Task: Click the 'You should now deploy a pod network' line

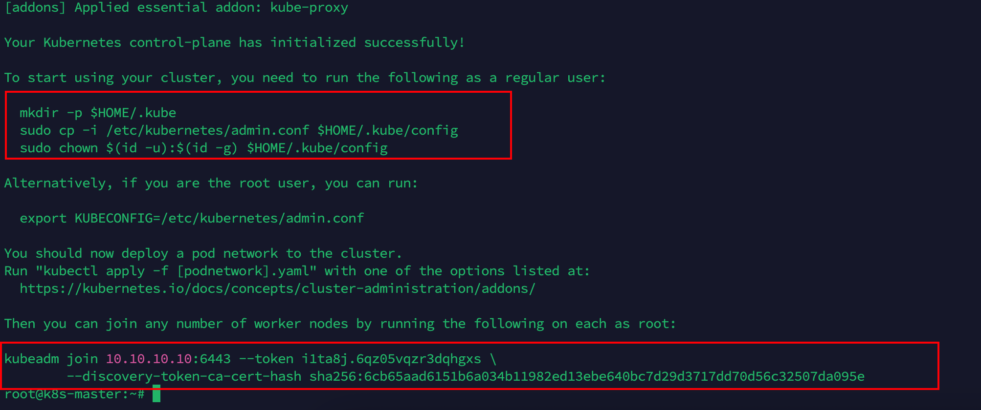Action: pyautogui.click(x=203, y=253)
